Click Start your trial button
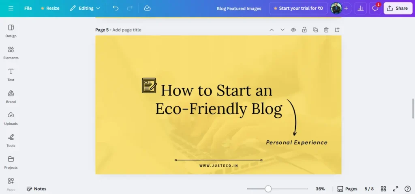This screenshot has width=415, height=194. [x=298, y=8]
